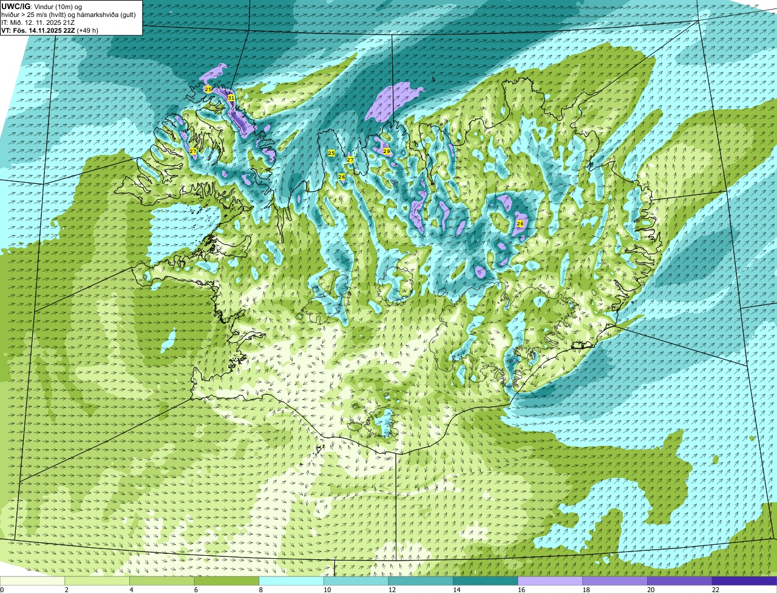Select the 16–18 m/s legend color

(551, 581)
